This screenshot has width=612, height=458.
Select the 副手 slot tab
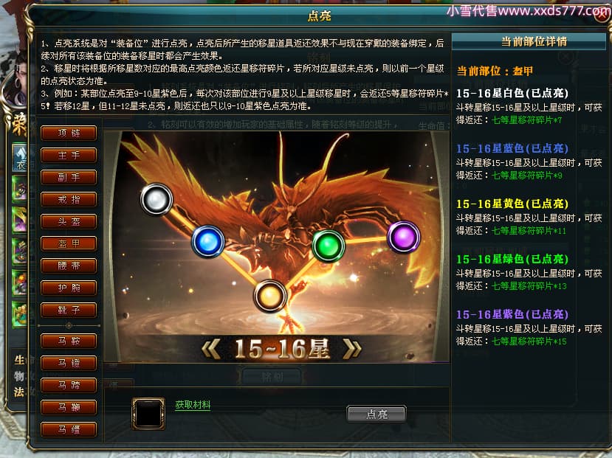[x=69, y=177]
